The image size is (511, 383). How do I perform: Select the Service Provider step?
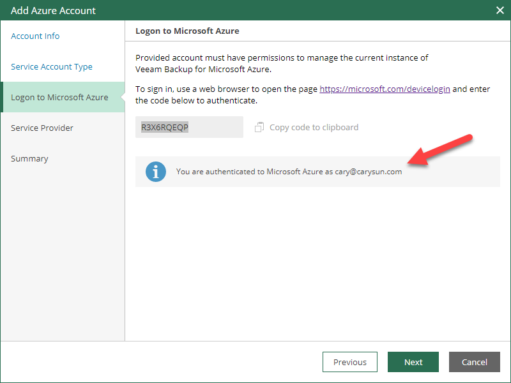click(42, 128)
